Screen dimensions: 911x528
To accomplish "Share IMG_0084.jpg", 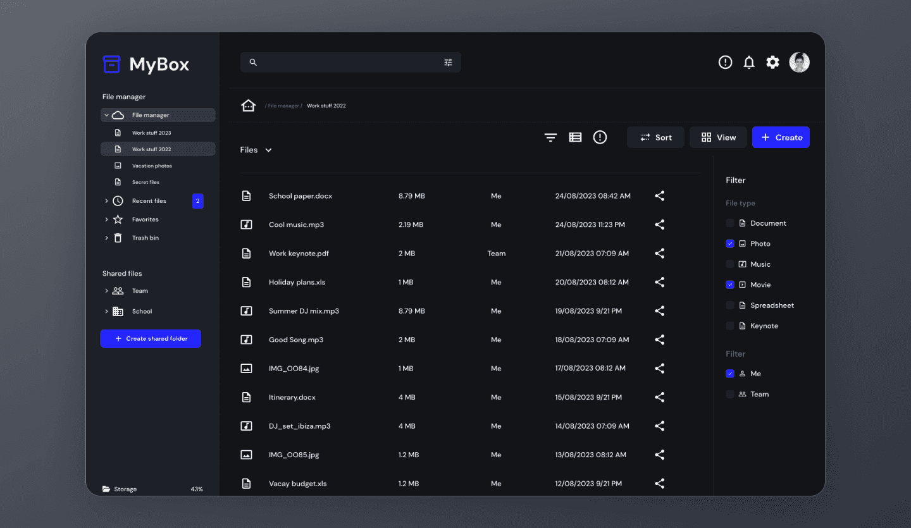I will click(x=659, y=369).
